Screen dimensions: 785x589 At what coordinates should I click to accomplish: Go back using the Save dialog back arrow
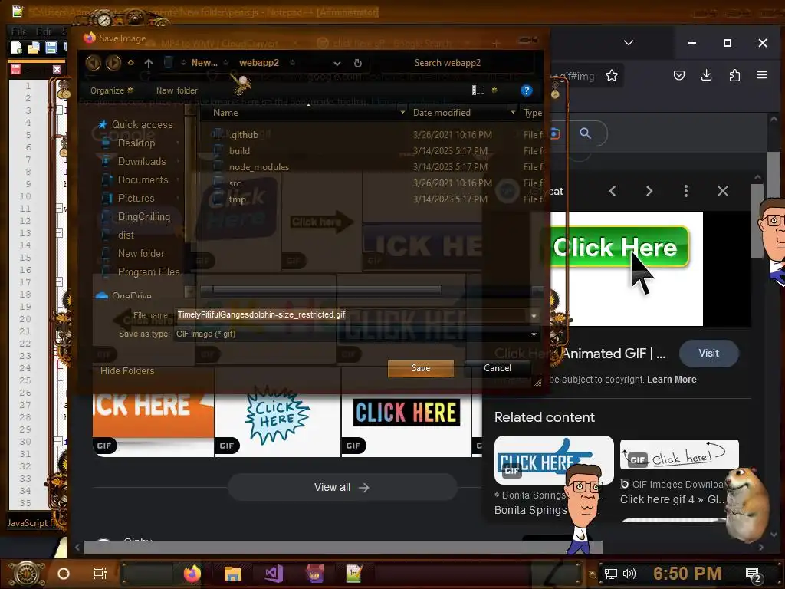(x=93, y=63)
